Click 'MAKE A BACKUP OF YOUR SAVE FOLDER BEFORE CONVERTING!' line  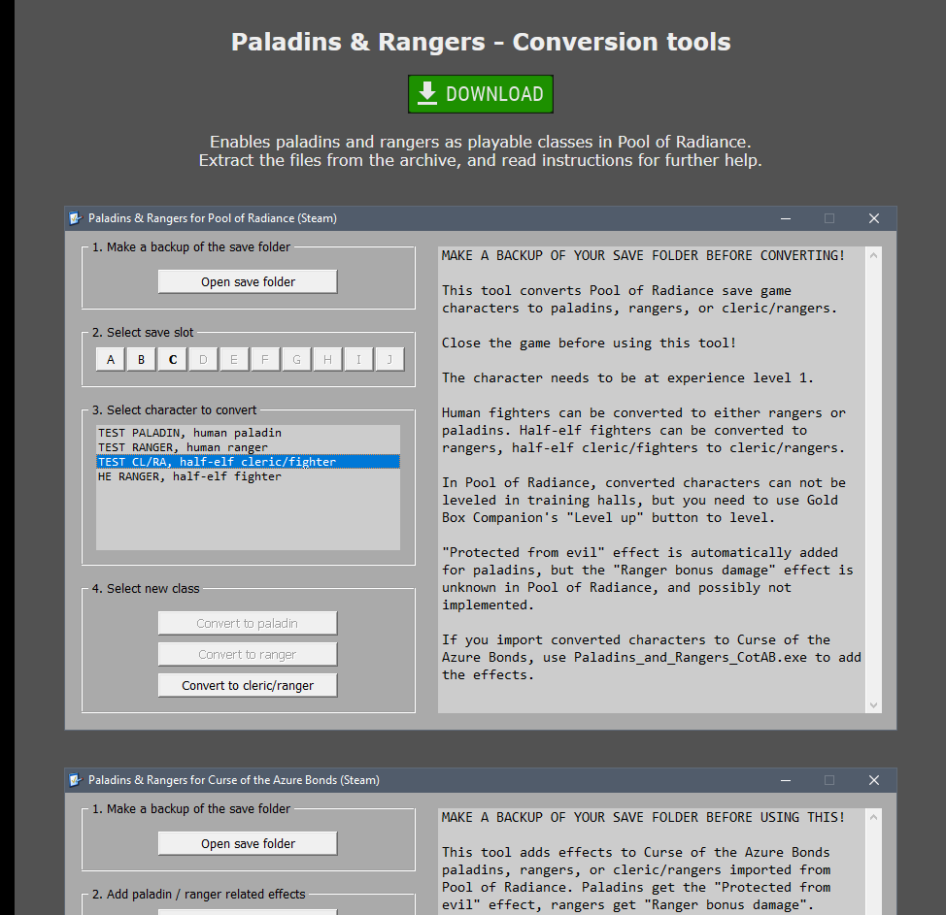(x=643, y=255)
